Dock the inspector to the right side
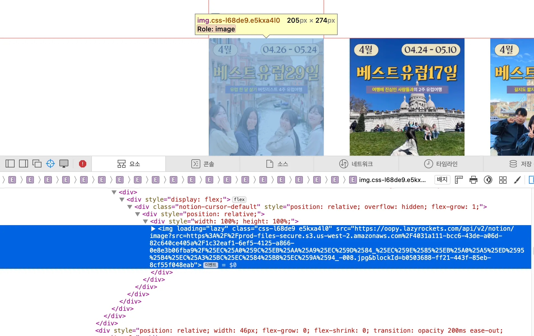The image size is (534, 336). [24, 164]
